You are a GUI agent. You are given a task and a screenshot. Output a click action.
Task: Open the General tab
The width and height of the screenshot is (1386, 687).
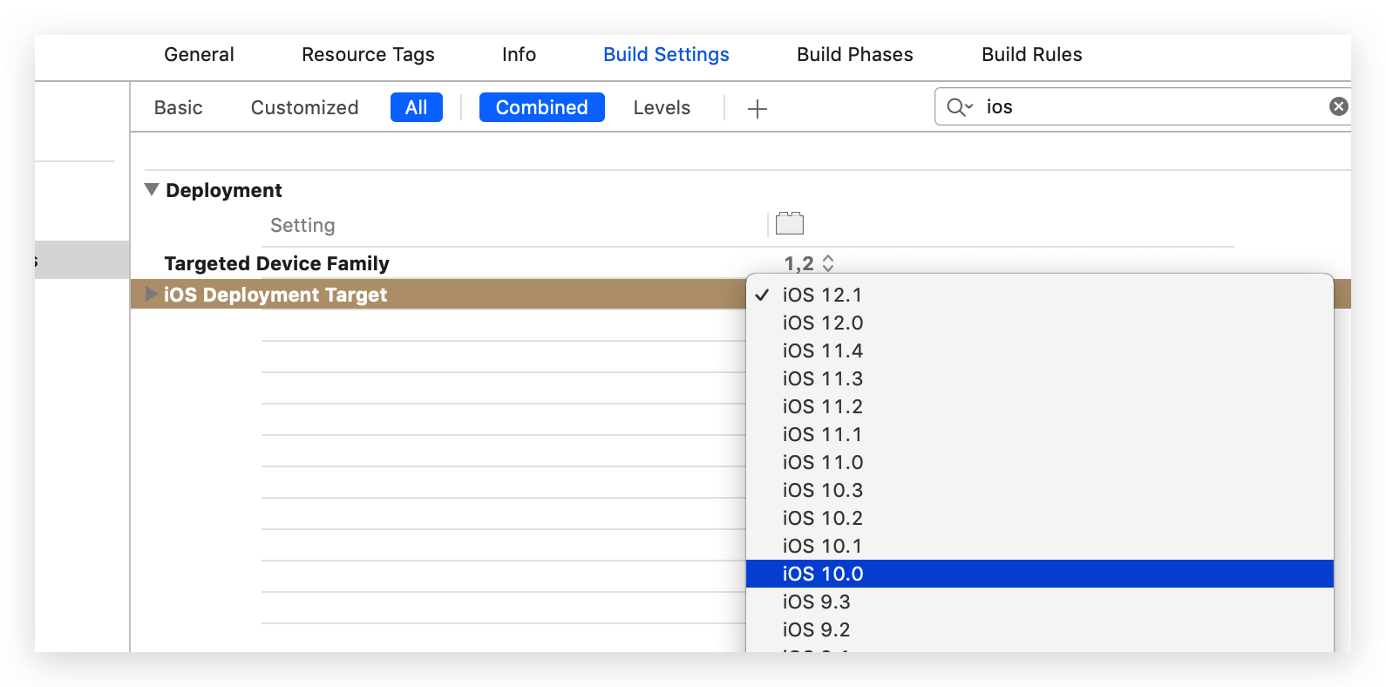click(199, 54)
